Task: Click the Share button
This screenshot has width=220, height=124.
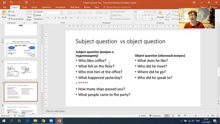Action: pyautogui.click(x=213, y=7)
